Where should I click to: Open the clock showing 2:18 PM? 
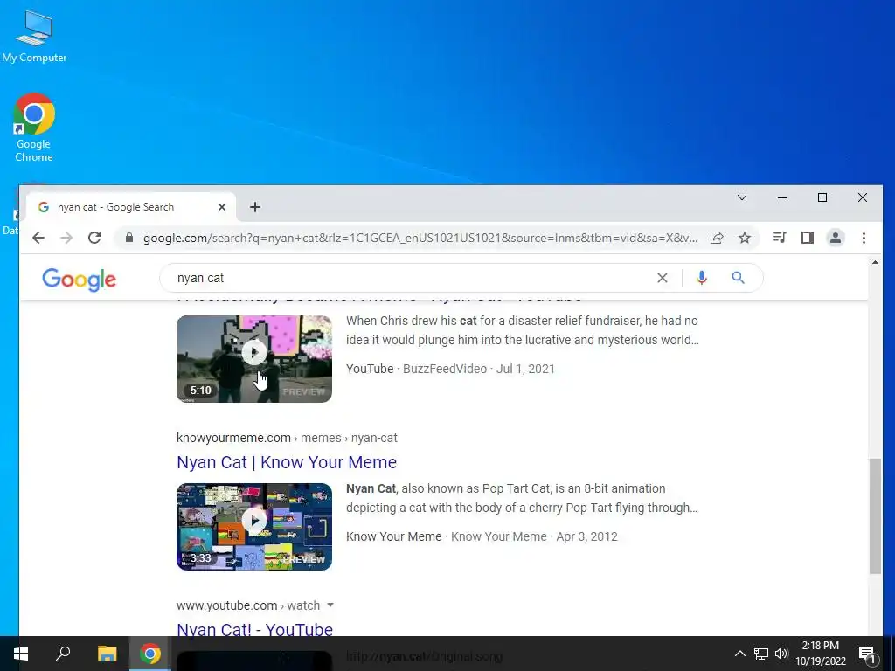820,654
